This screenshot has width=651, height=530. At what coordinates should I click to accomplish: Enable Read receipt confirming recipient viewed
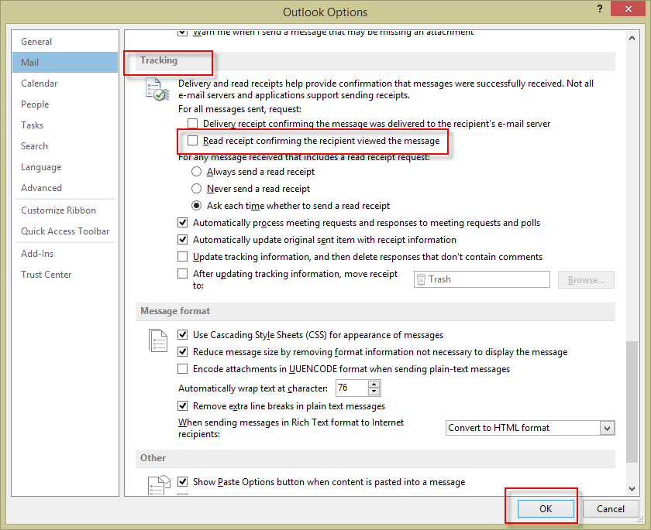(192, 141)
